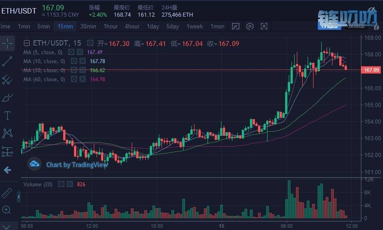This screenshot has width=383, height=230.
Task: Select the Text annotation tool
Action: 7,115
